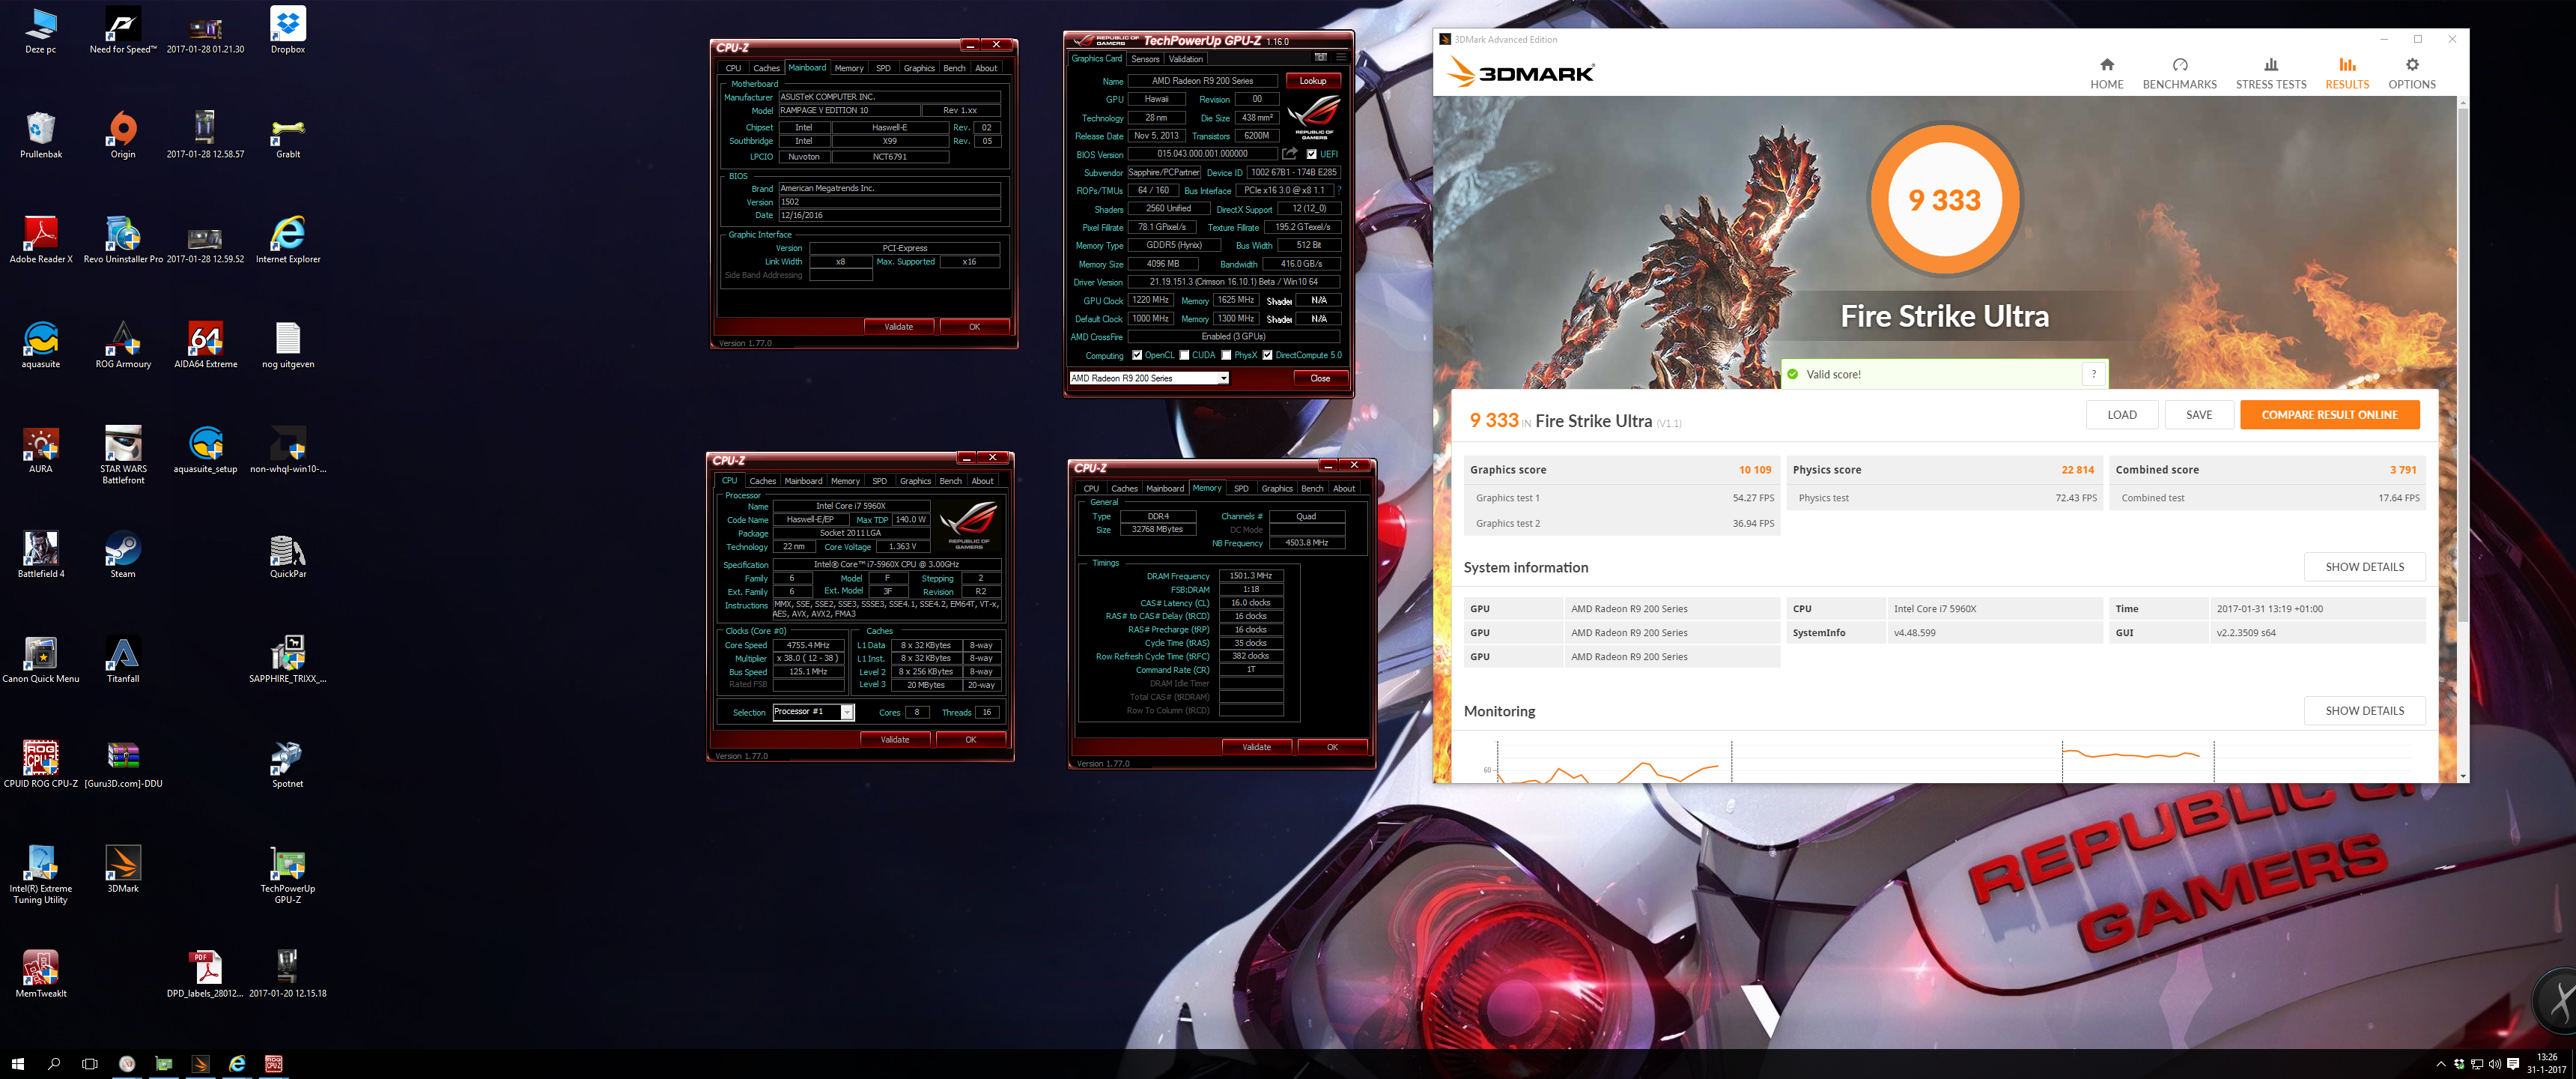Image resolution: width=2576 pixels, height=1079 pixels.
Task: Switch to the Validation tab in GPU-Z
Action: [x=1185, y=58]
